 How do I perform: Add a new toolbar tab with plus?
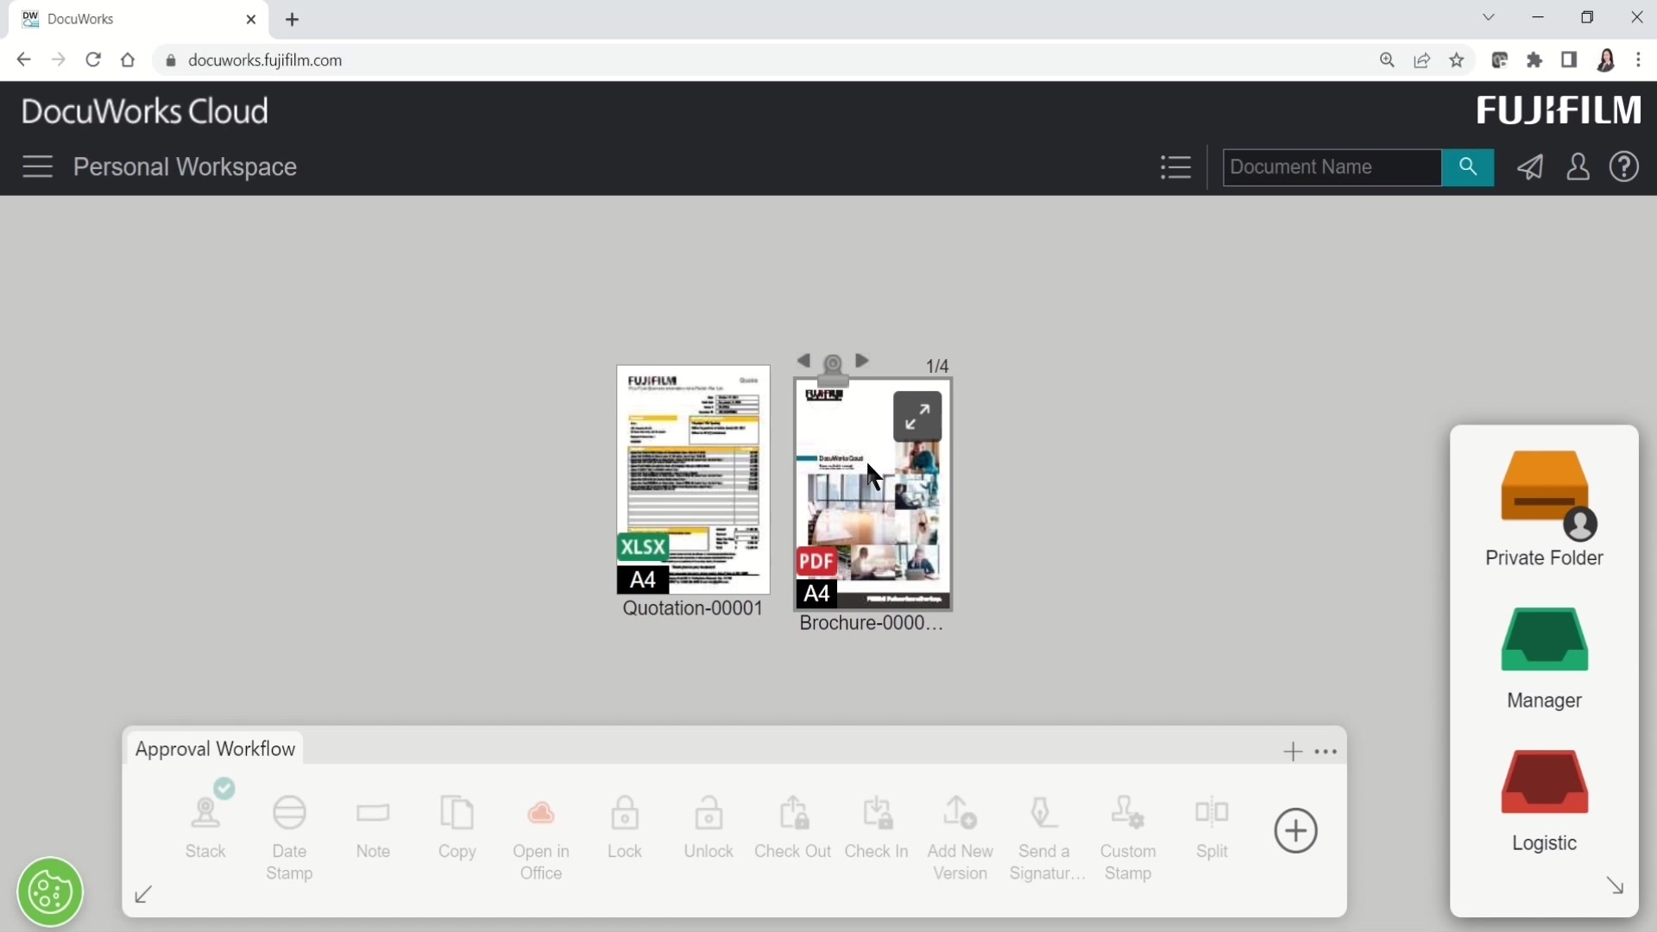(1292, 752)
